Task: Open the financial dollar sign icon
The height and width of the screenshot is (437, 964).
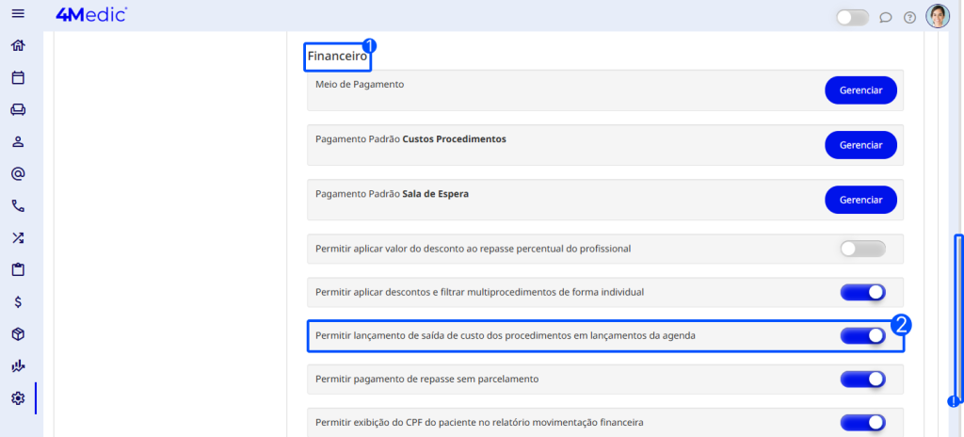Action: (18, 302)
